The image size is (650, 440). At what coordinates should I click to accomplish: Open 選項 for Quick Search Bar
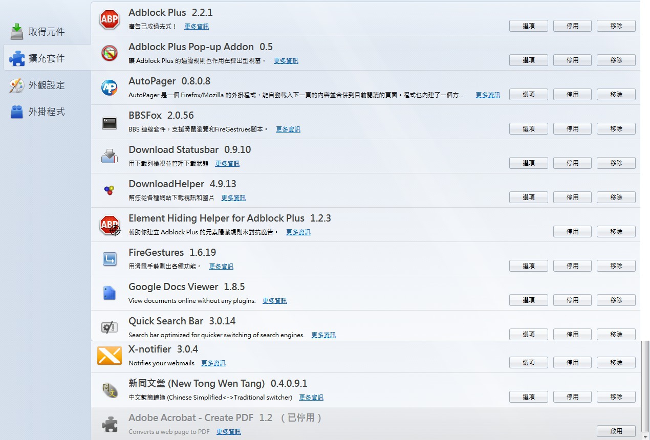point(529,335)
